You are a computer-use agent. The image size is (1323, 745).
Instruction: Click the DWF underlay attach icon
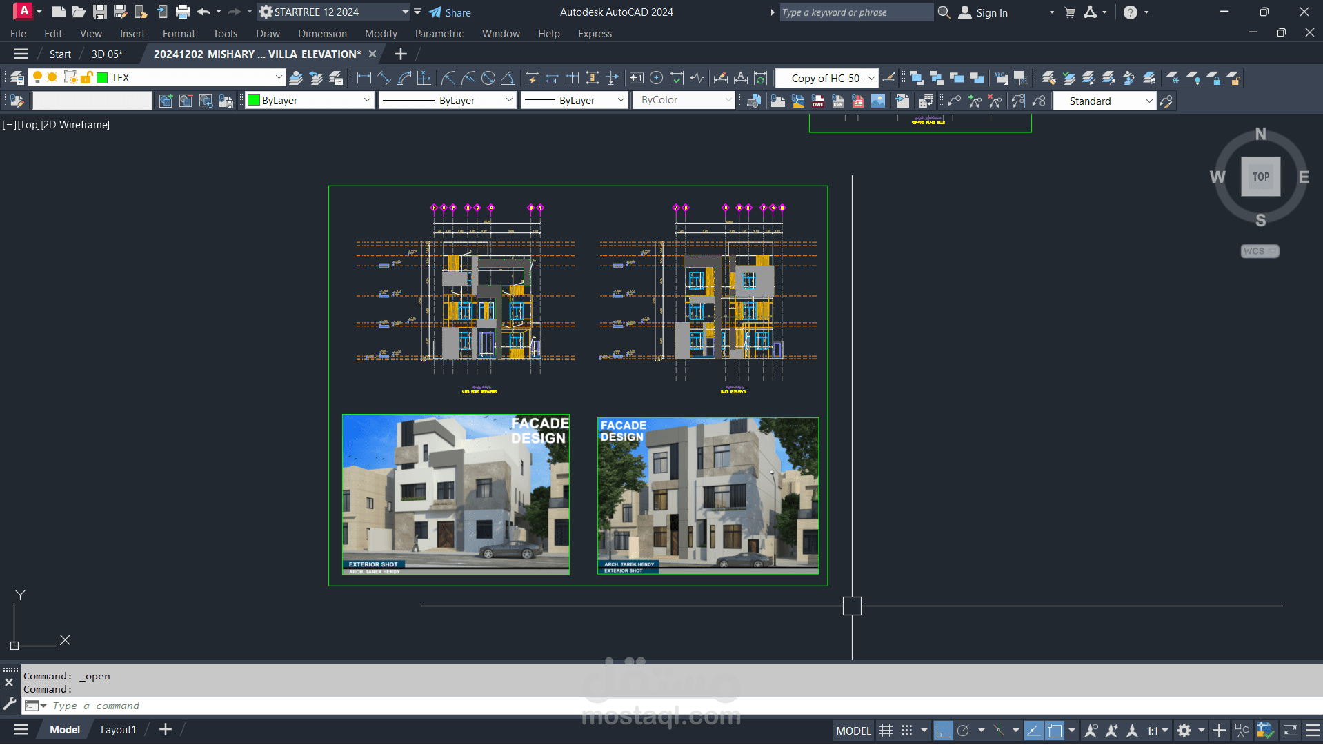818,101
